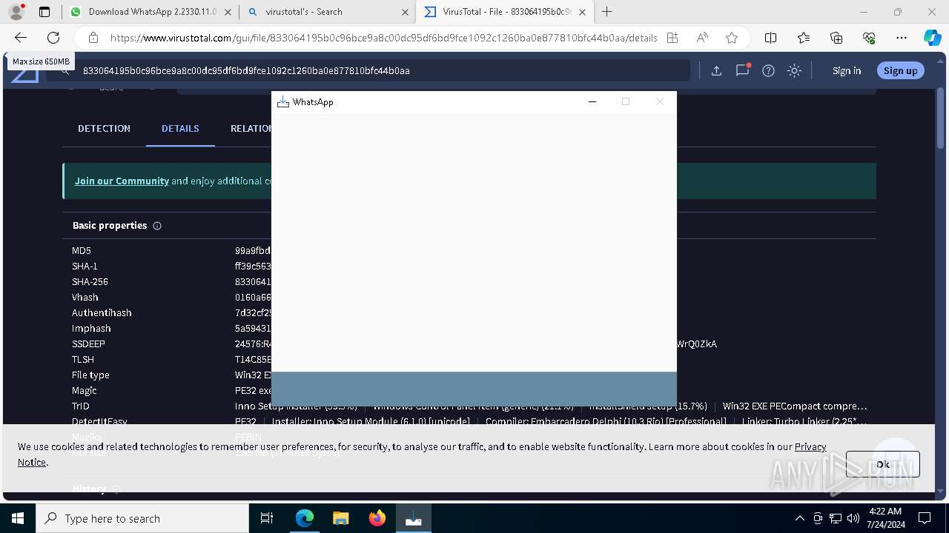This screenshot has height=533, width=949.
Task: Open the DETECTION tab
Action: tap(104, 128)
